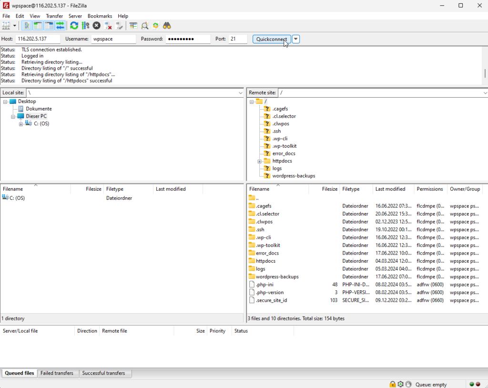Click speed limits status bar icon

pos(408,385)
